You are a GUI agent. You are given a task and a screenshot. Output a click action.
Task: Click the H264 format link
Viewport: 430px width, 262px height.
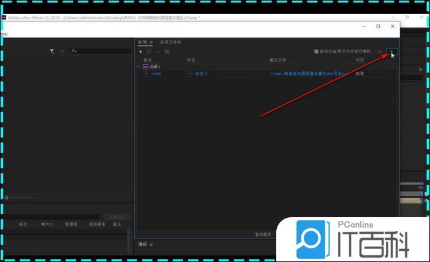pyautogui.click(x=156, y=74)
